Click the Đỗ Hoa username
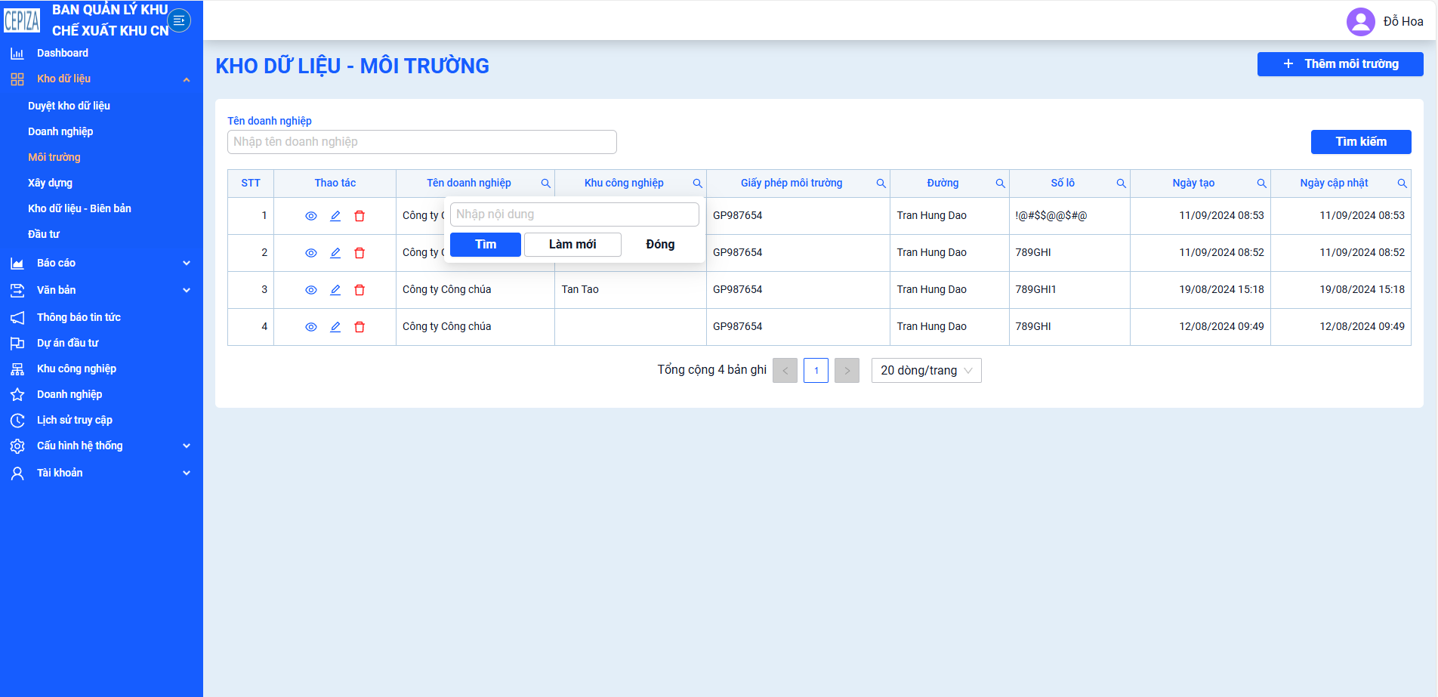 coord(1403,22)
